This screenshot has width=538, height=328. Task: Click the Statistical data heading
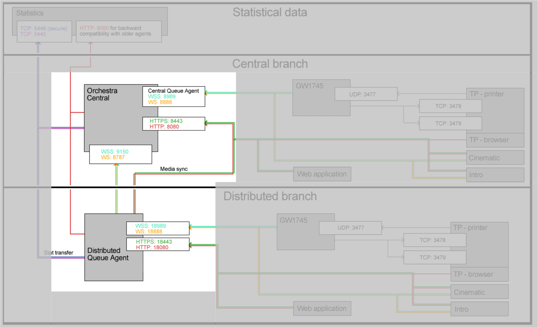pyautogui.click(x=270, y=13)
